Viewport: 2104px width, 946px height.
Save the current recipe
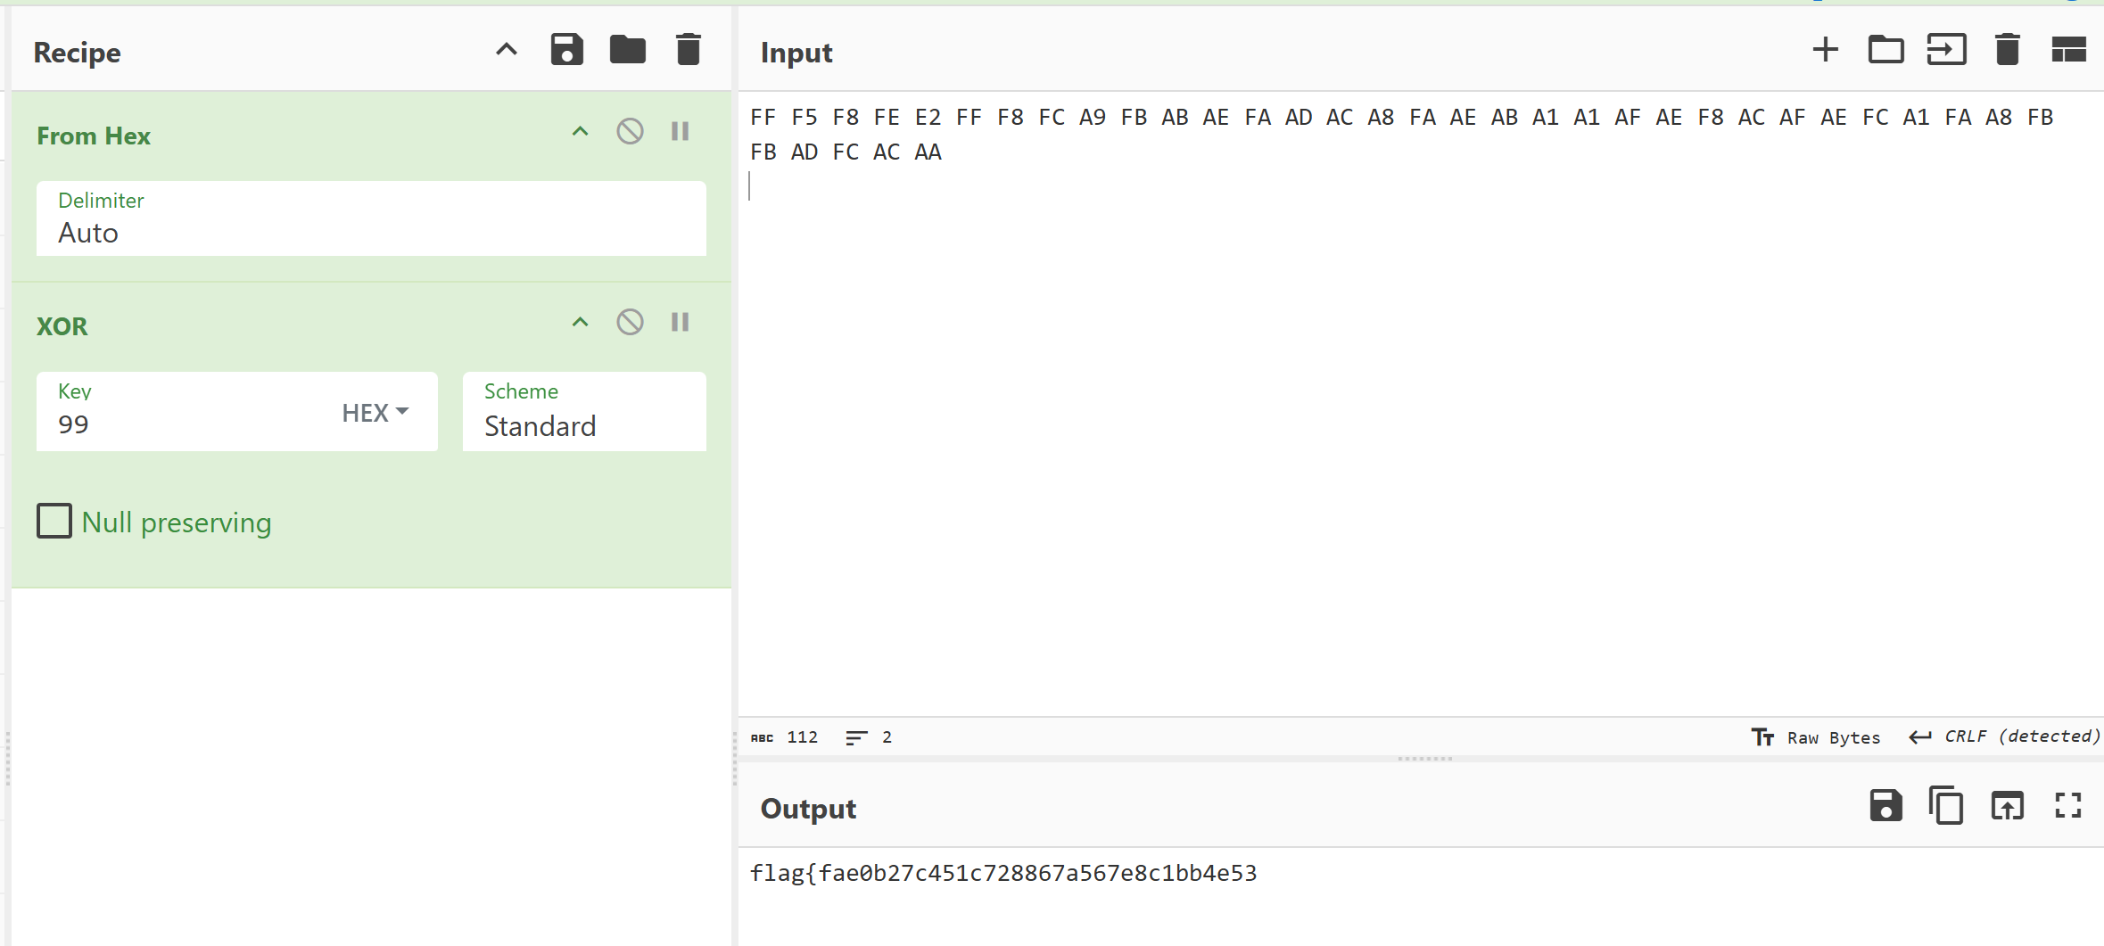click(566, 50)
